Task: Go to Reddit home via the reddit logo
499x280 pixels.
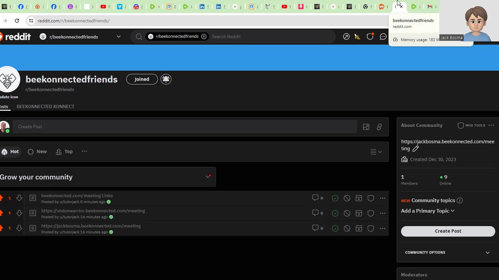Action: 16,37
